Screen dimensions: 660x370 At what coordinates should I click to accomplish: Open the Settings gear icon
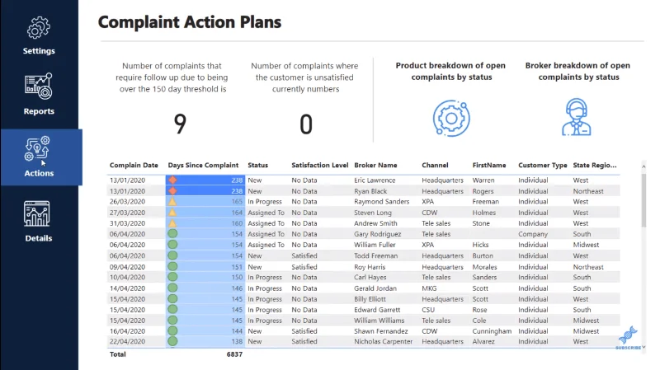tap(39, 28)
